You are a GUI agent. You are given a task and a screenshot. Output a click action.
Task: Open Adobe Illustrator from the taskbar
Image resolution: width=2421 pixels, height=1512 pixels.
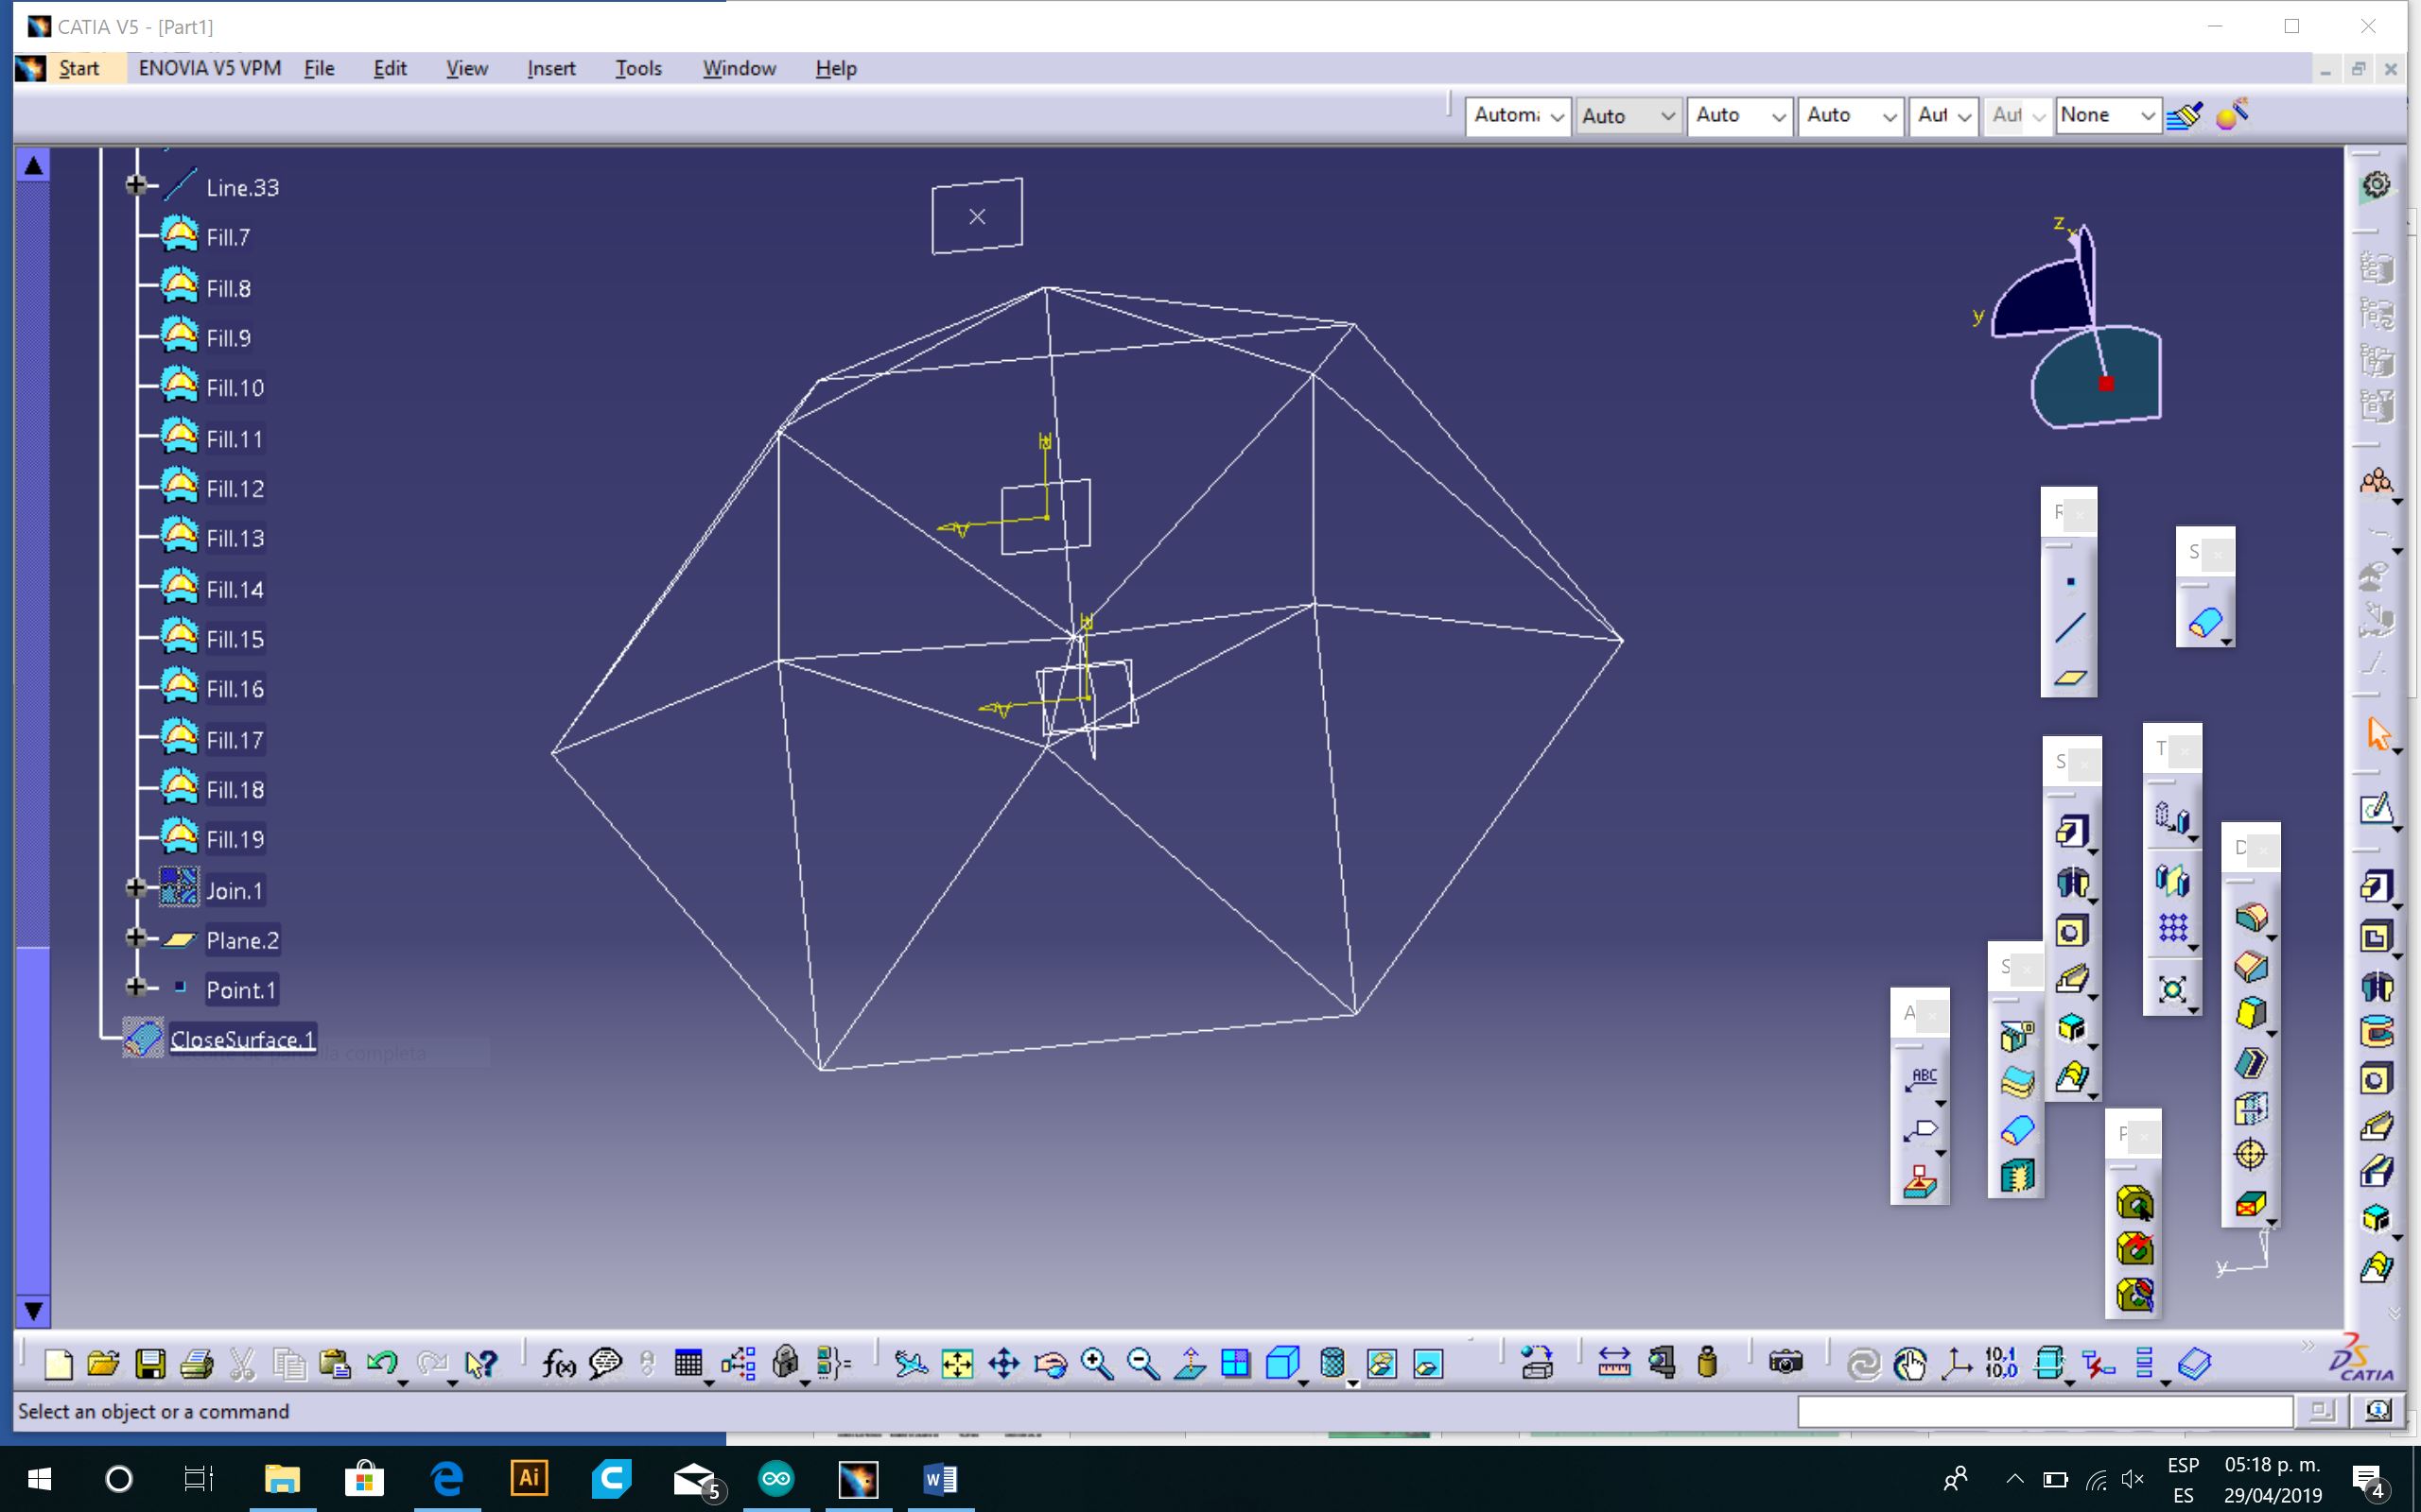(x=530, y=1478)
